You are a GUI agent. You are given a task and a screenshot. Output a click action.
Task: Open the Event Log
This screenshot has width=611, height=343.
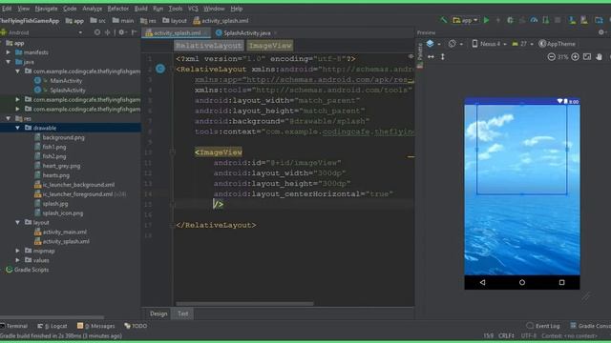pos(543,326)
